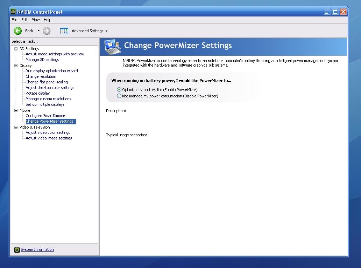Select the Mobile category label
This screenshot has width=361, height=268.
coord(25,110)
